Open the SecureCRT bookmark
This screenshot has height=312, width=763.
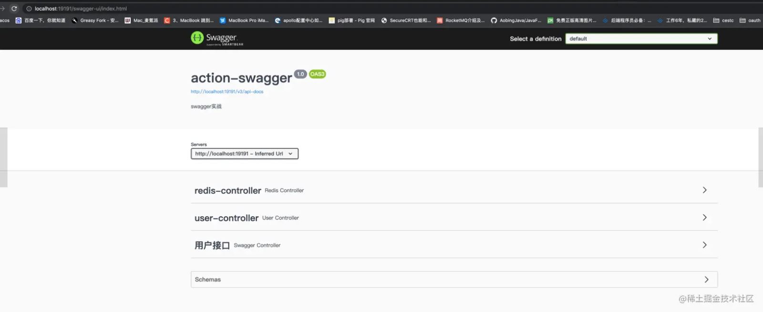coord(406,21)
